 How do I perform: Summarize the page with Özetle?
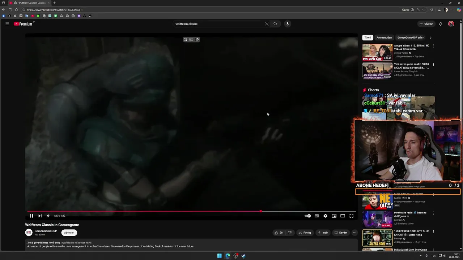(408, 10)
